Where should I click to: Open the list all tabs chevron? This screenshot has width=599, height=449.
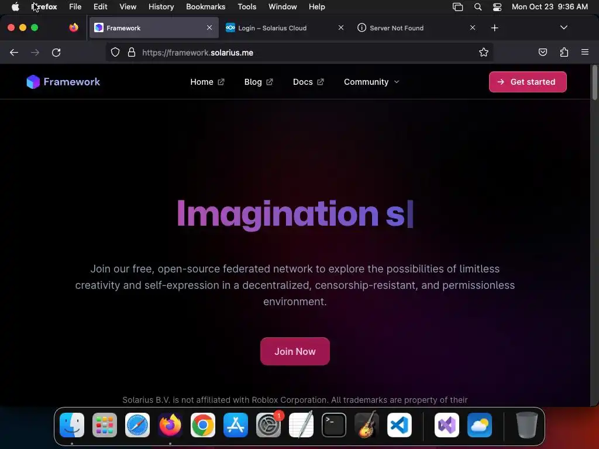pyautogui.click(x=563, y=27)
